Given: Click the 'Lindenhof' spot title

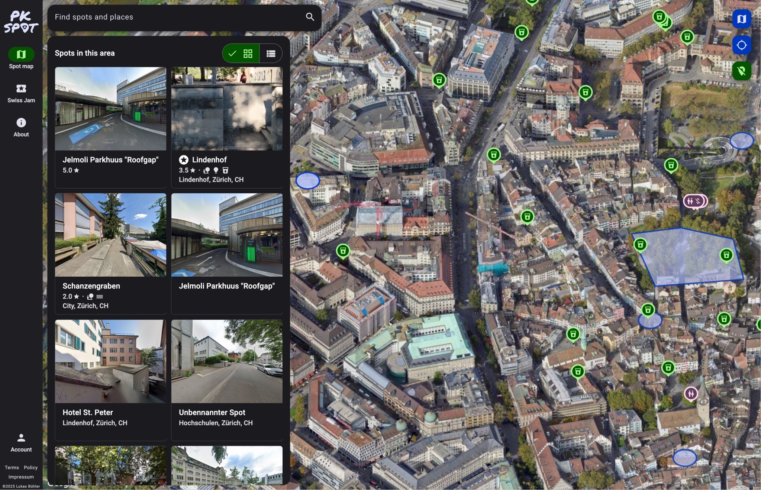Looking at the screenshot, I should (x=209, y=160).
